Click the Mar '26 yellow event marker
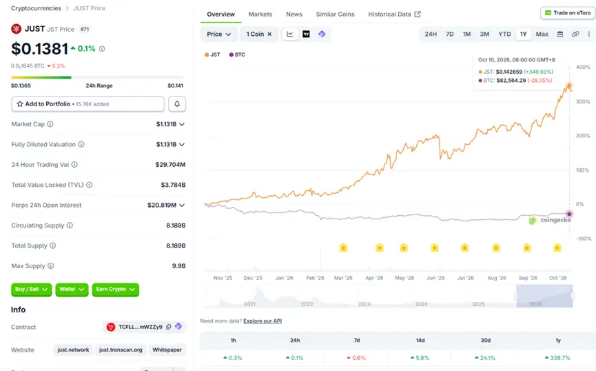The image size is (596, 371). 343,248
